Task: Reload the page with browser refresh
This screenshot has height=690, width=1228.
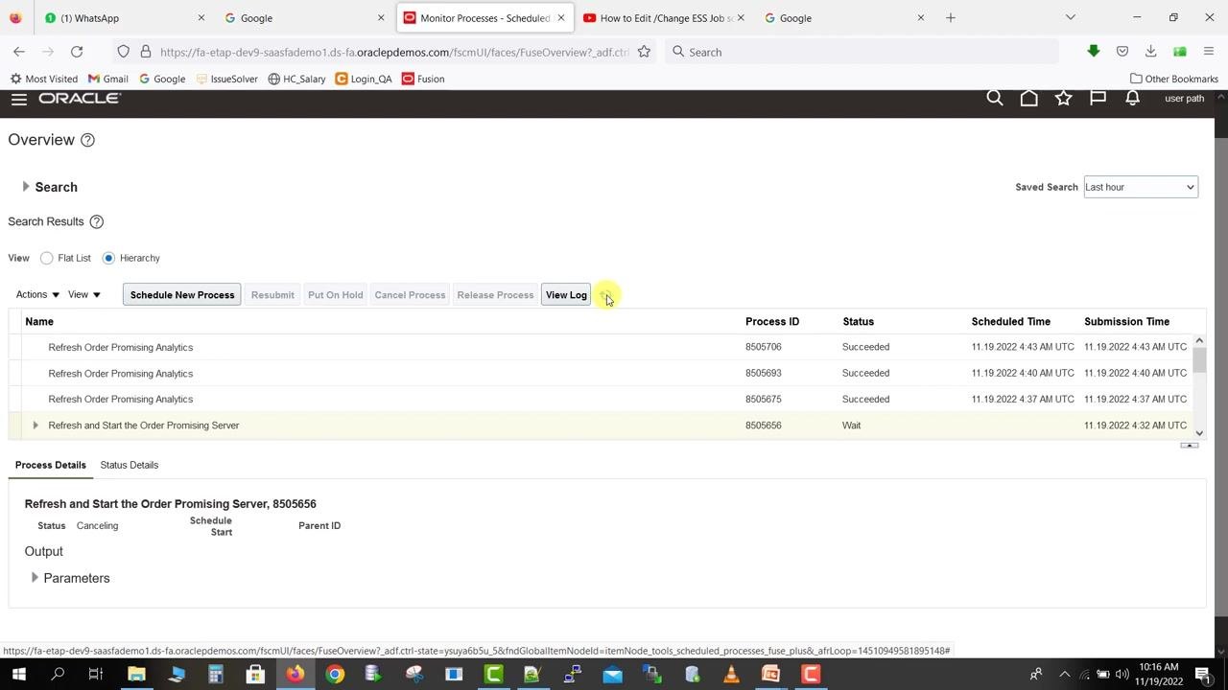Action: coord(77,52)
